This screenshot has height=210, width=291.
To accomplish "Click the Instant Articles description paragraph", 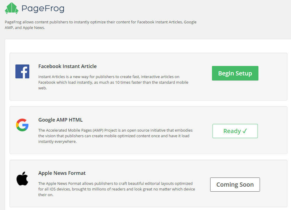I will pos(113,82).
